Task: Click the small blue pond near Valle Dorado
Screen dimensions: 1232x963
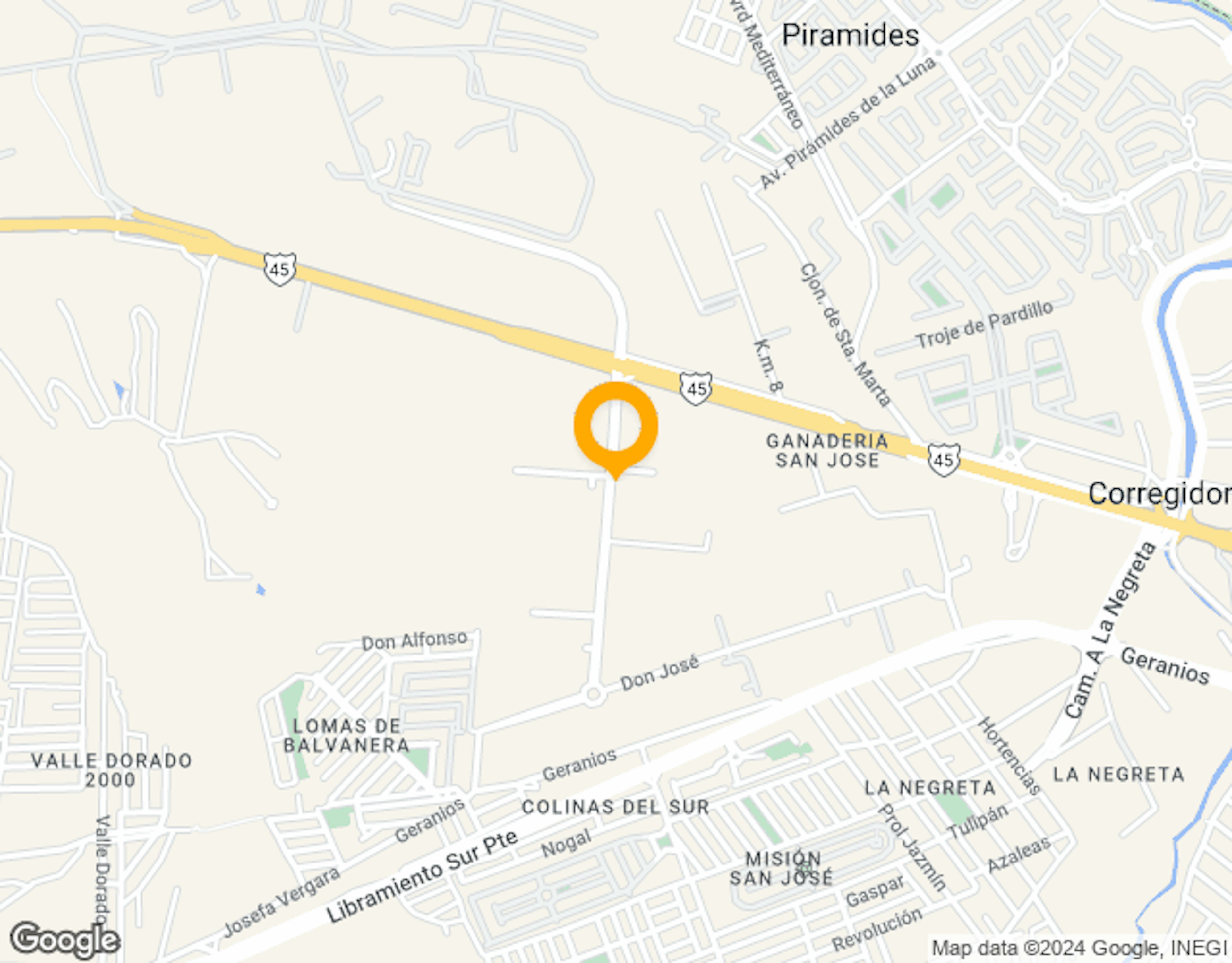Action: click(260, 590)
